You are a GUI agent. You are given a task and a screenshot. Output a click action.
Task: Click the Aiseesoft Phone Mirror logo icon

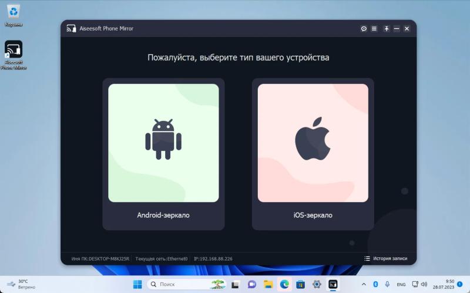(x=71, y=28)
